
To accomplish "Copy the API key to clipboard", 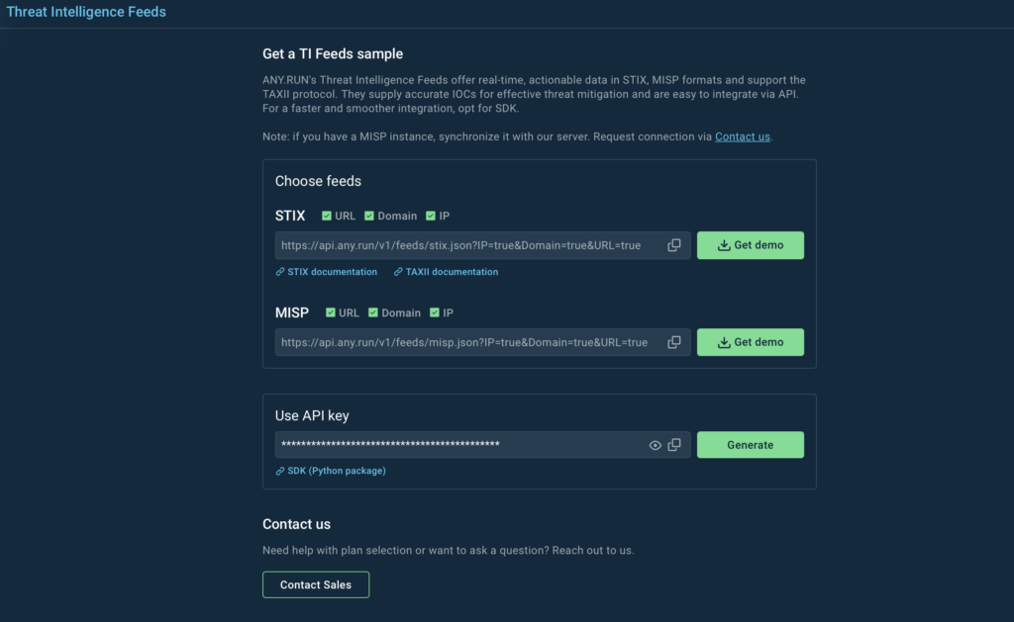I will pos(674,445).
